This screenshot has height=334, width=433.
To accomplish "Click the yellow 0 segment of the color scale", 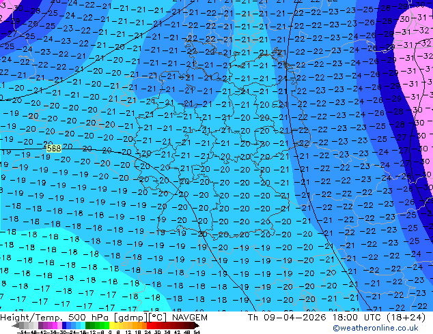I will [111, 325].
